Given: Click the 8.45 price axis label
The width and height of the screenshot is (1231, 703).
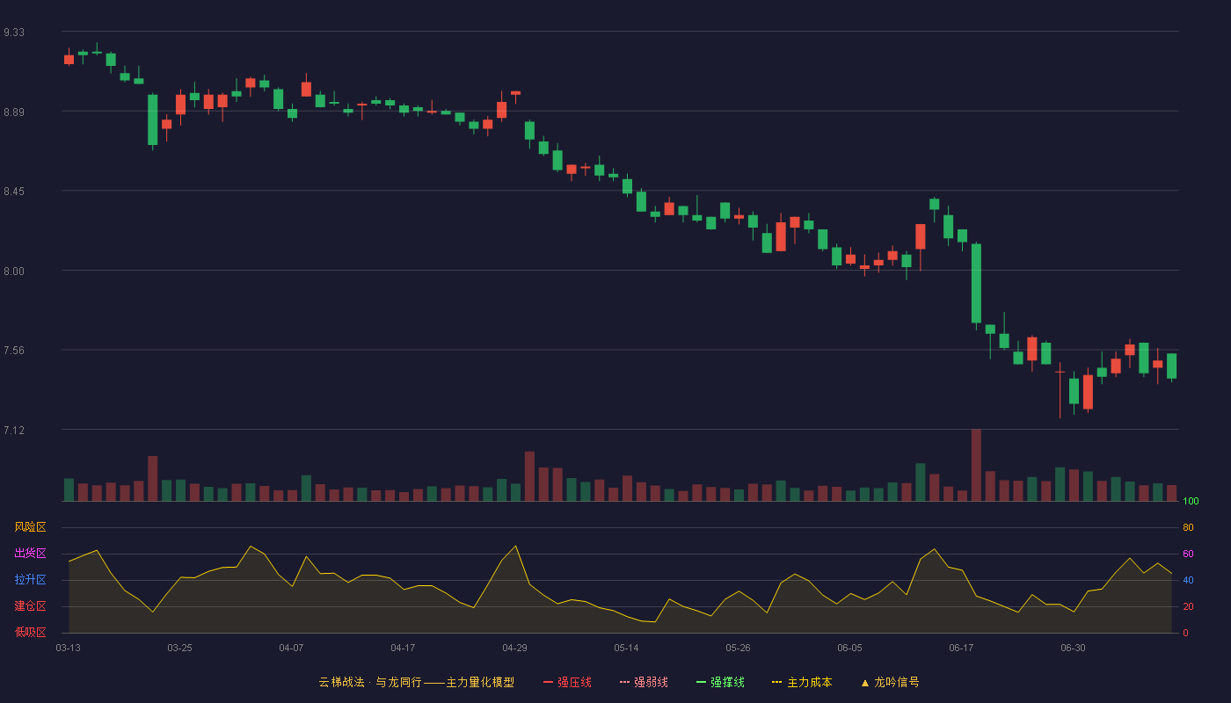Looking at the screenshot, I should [x=13, y=192].
